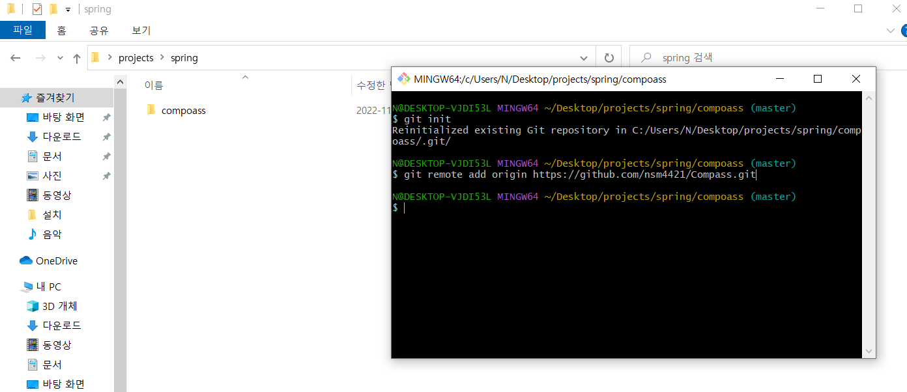Click scroll-up arrow of navigation pane
Viewport: 907px width, 392px height.
coord(120,82)
